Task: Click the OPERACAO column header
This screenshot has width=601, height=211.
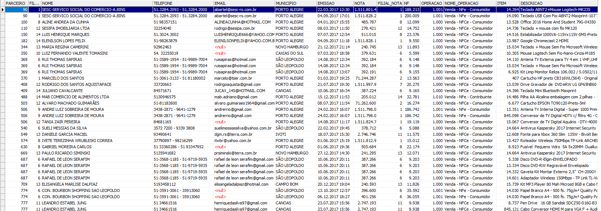Action: click(432, 3)
